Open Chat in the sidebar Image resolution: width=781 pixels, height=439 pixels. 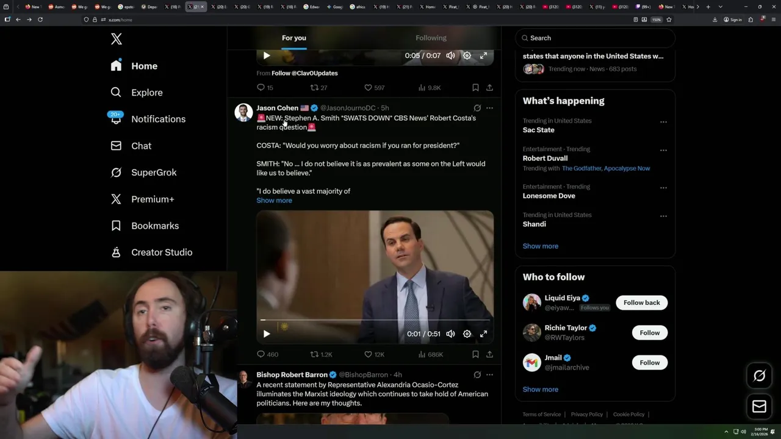point(131,146)
